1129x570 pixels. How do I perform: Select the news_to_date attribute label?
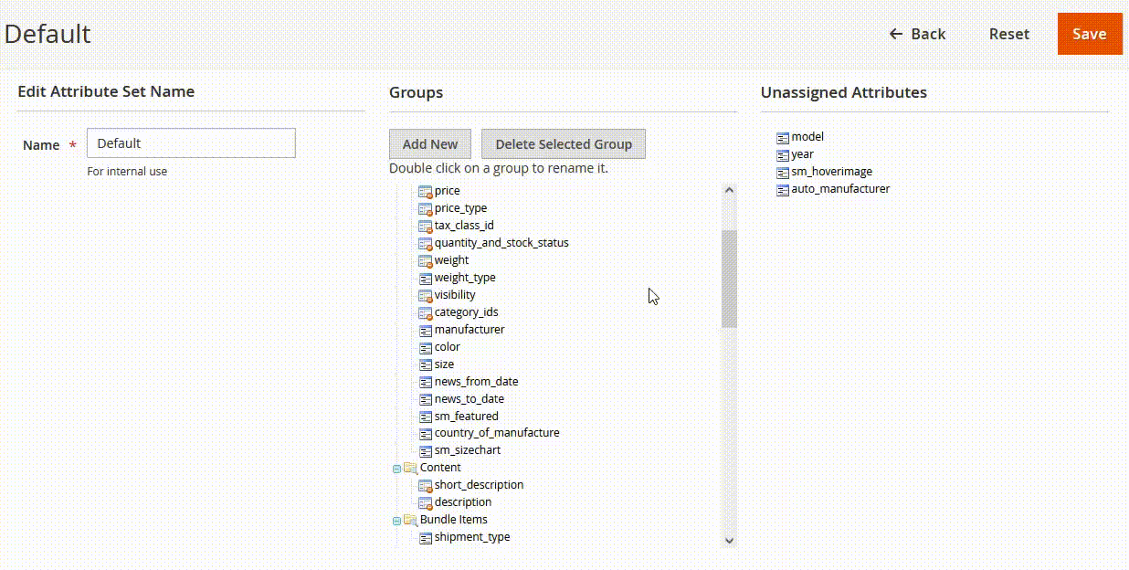[x=470, y=399]
